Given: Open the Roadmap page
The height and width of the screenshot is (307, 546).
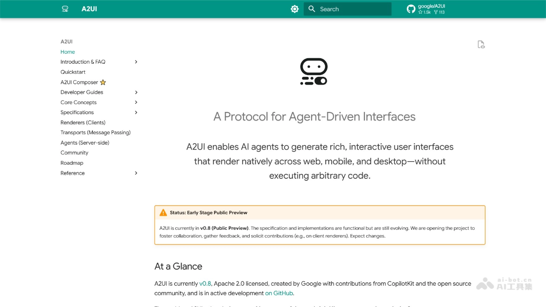Looking at the screenshot, I should tap(71, 162).
